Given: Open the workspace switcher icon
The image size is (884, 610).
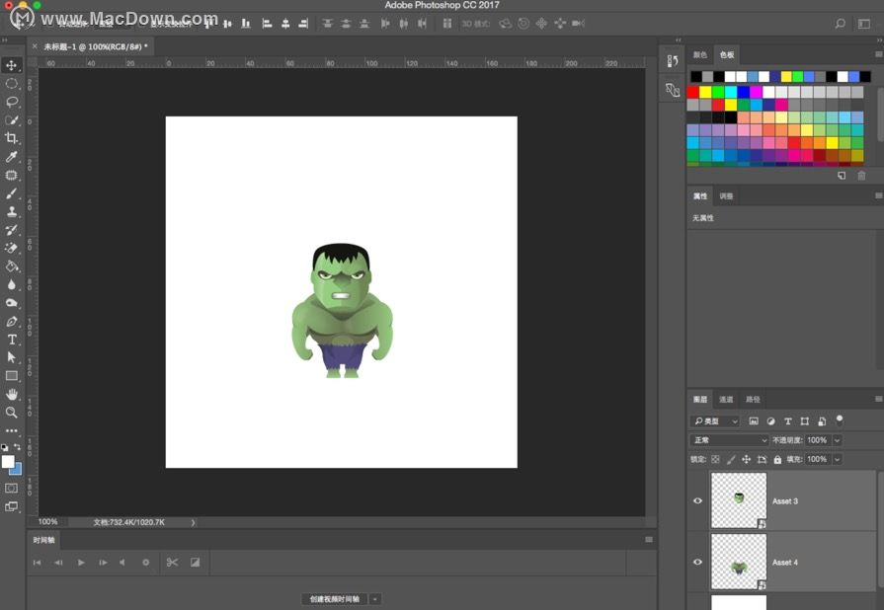Looking at the screenshot, I should [863, 24].
